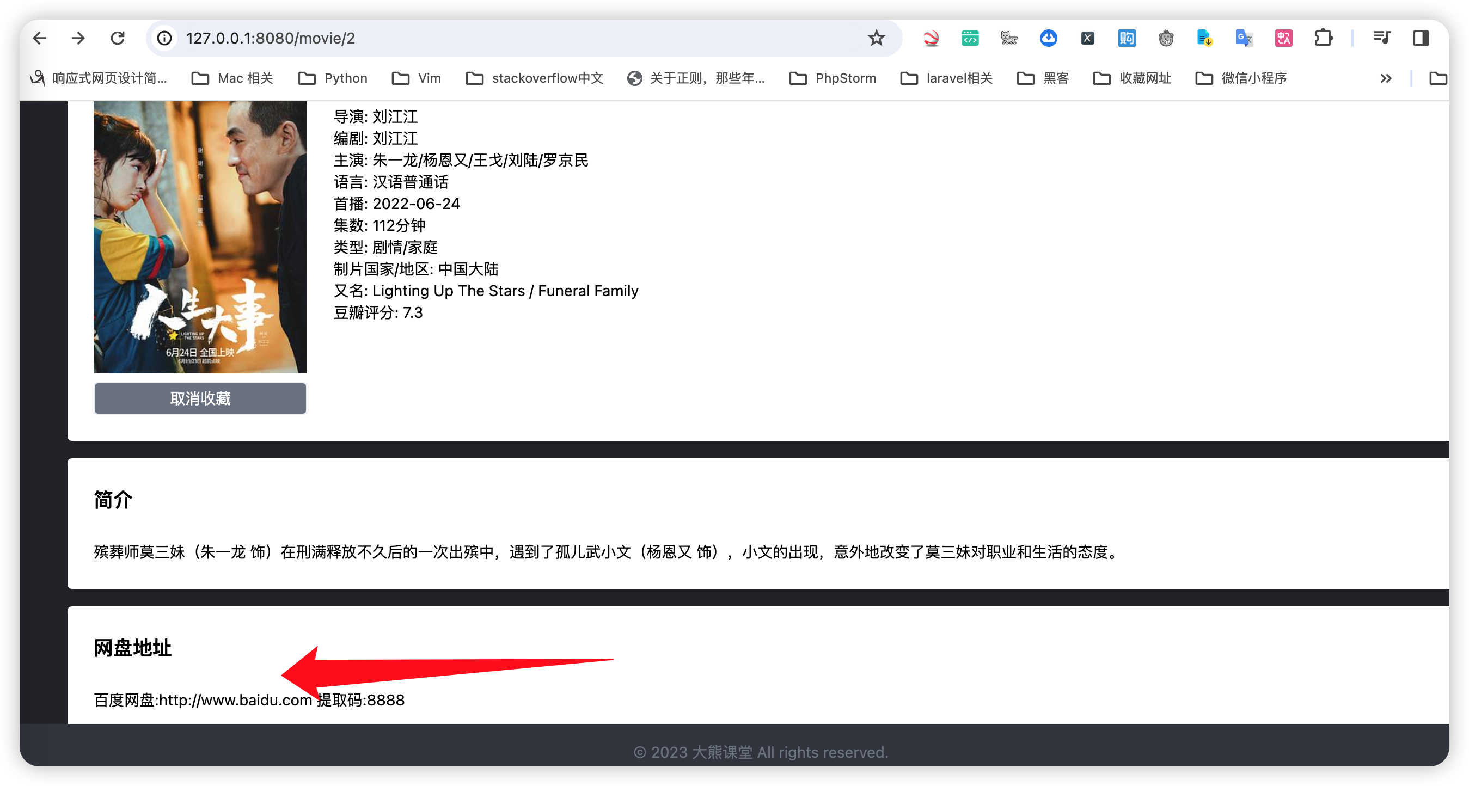Open the Google Translate extension
This screenshot has height=786, width=1469.
coord(1244,38)
